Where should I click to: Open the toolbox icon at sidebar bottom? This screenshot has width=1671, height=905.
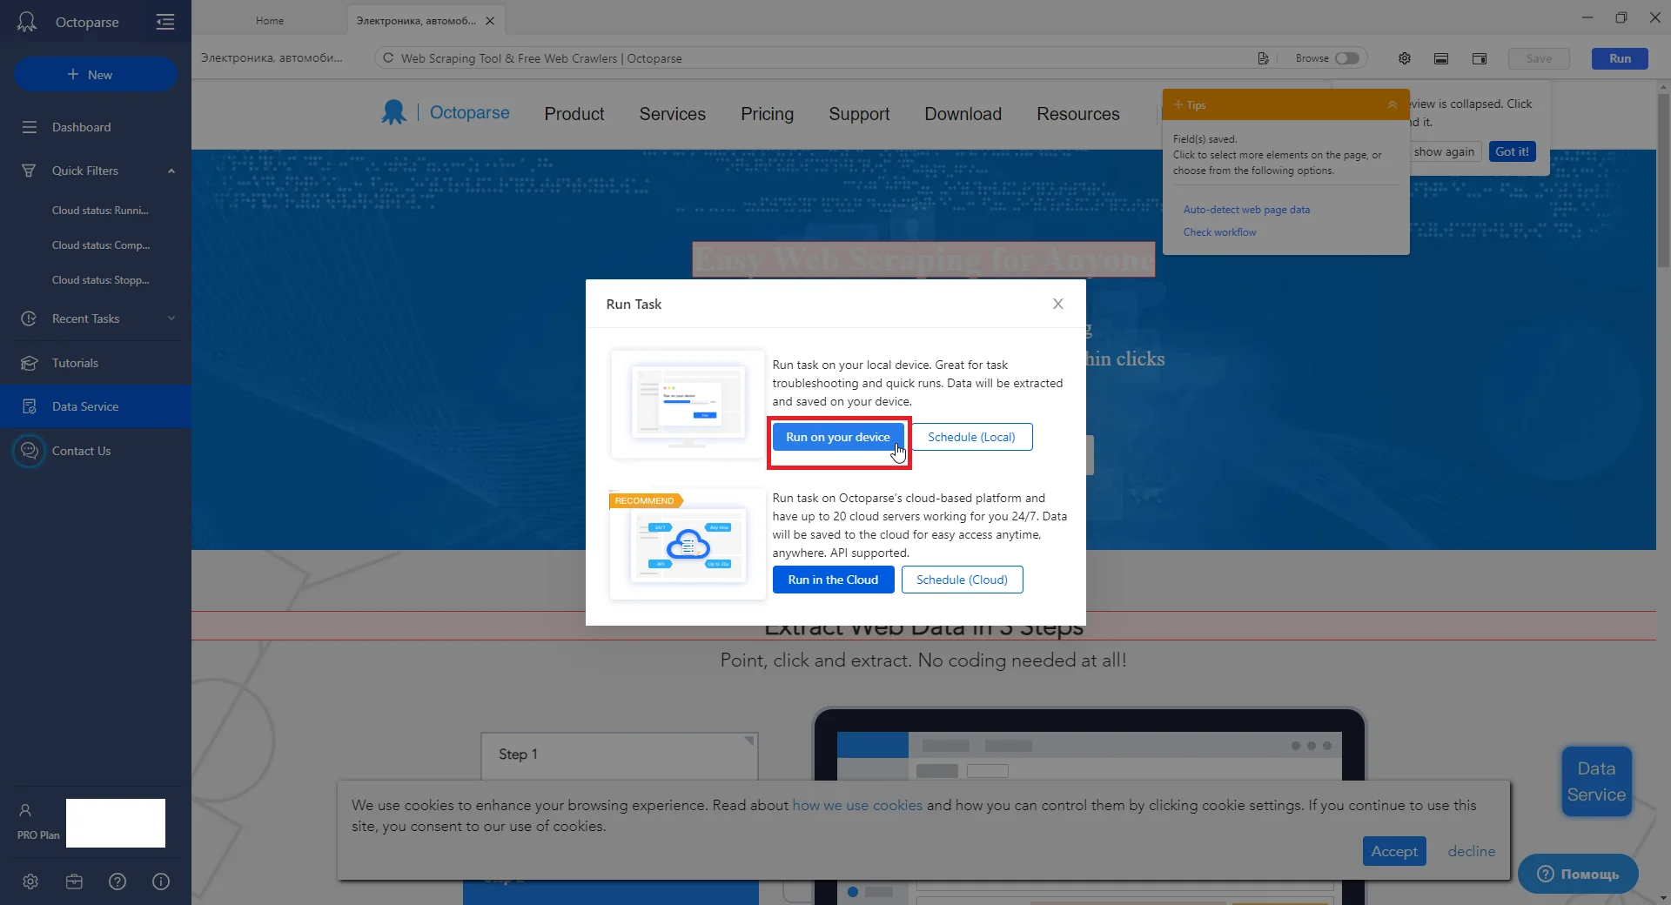point(74,882)
